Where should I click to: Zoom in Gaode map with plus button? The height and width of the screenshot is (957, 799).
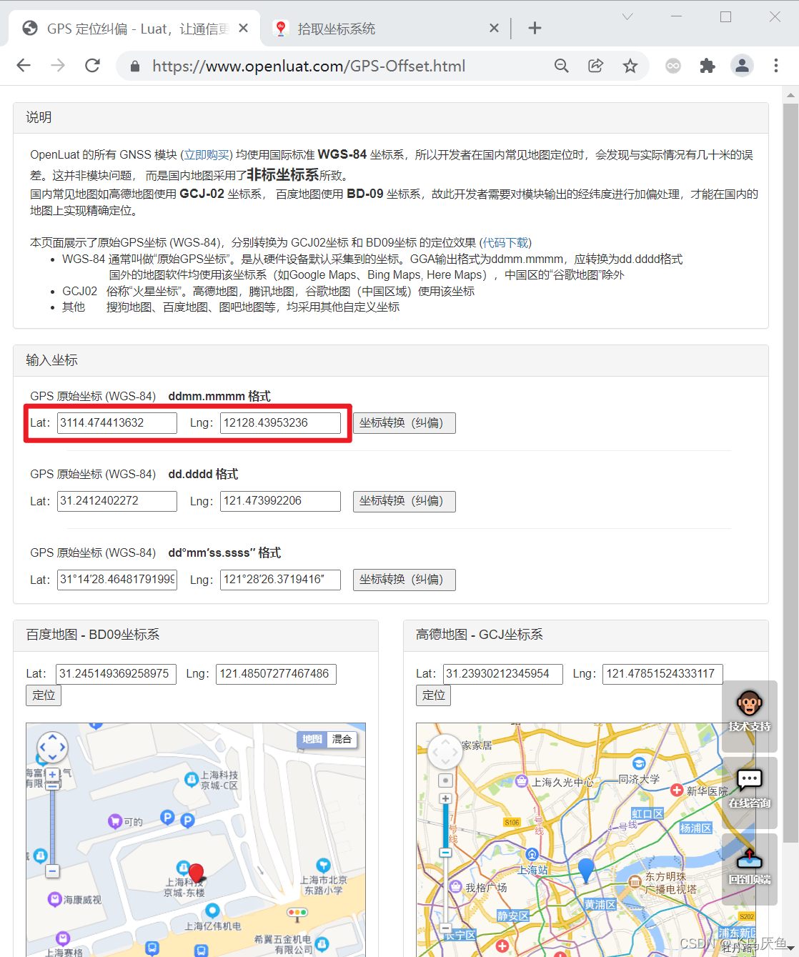[445, 798]
